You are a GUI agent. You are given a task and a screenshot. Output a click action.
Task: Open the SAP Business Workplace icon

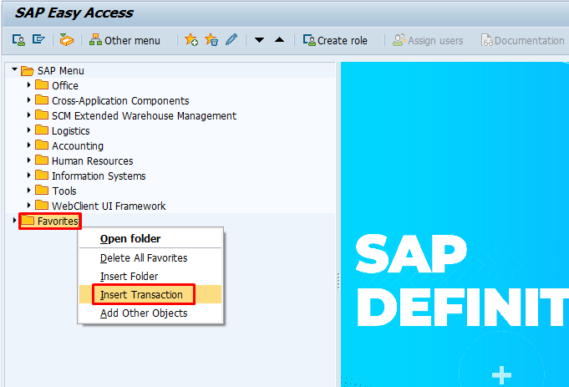coord(66,39)
